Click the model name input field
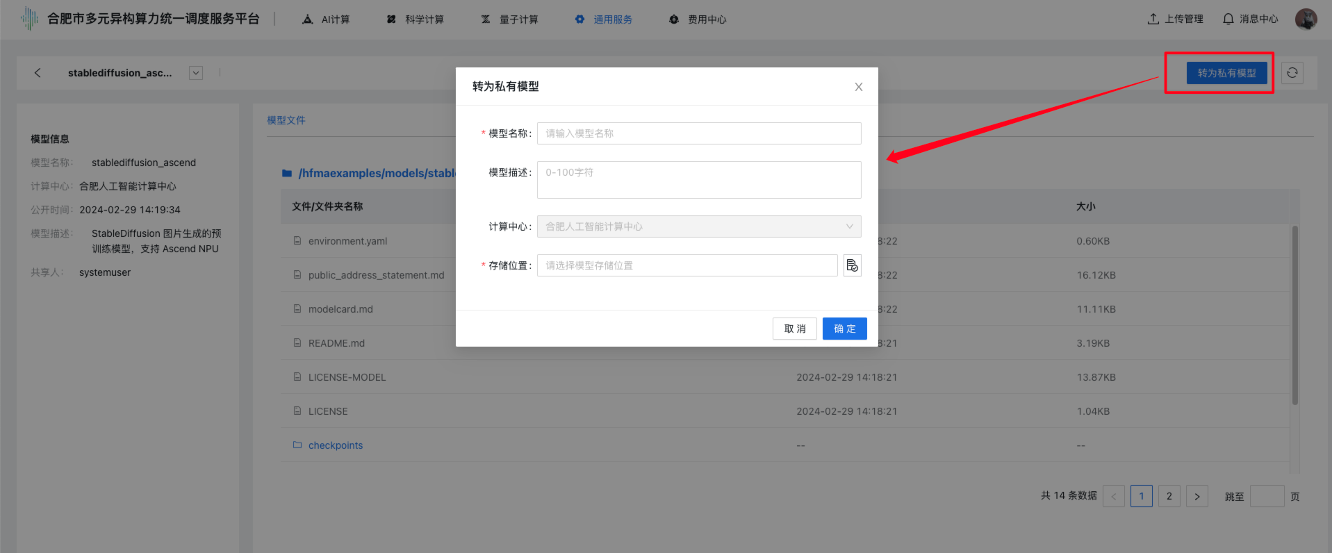This screenshot has width=1332, height=553. 698,133
